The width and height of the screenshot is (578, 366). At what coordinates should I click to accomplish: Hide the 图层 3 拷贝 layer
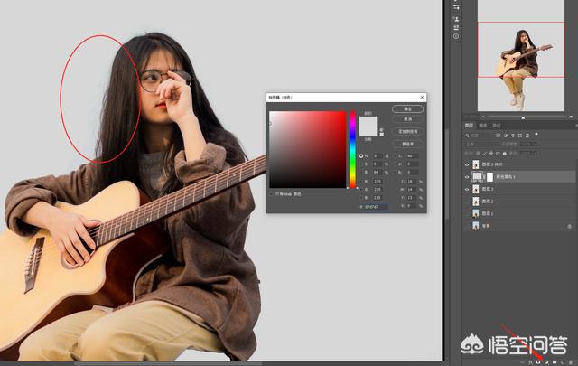pyautogui.click(x=467, y=164)
